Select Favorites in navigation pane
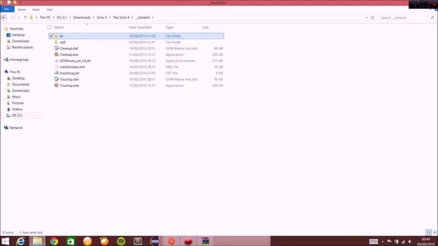This screenshot has width=438, height=246. coord(16,29)
